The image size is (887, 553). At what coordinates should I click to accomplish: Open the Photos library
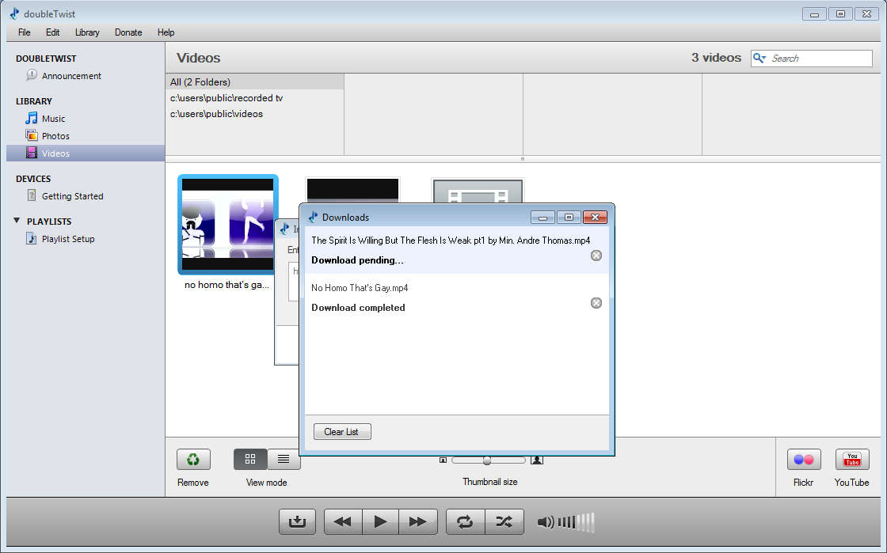(55, 136)
